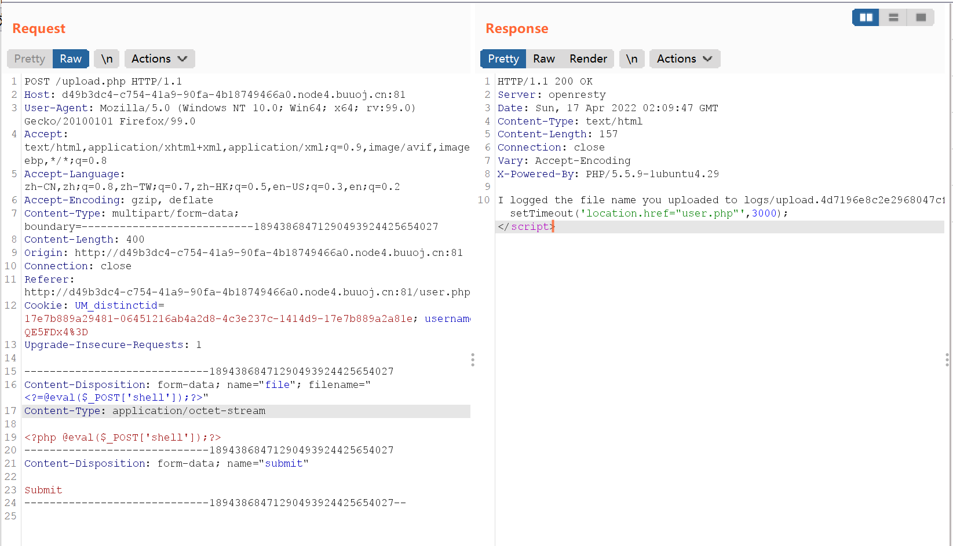Click the Submit value line

(x=43, y=490)
